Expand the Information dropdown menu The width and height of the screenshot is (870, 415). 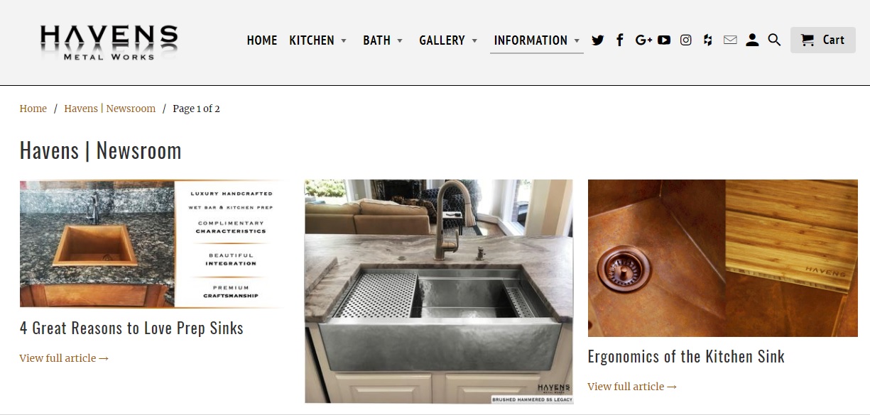pos(537,40)
